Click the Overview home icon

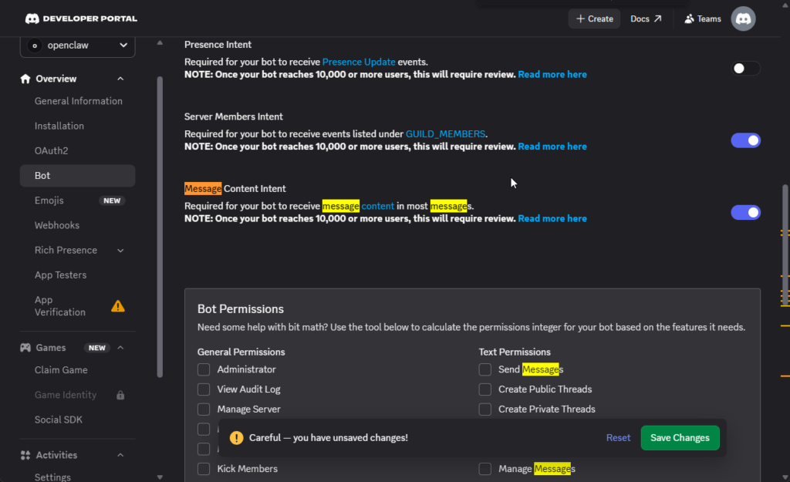[25, 79]
